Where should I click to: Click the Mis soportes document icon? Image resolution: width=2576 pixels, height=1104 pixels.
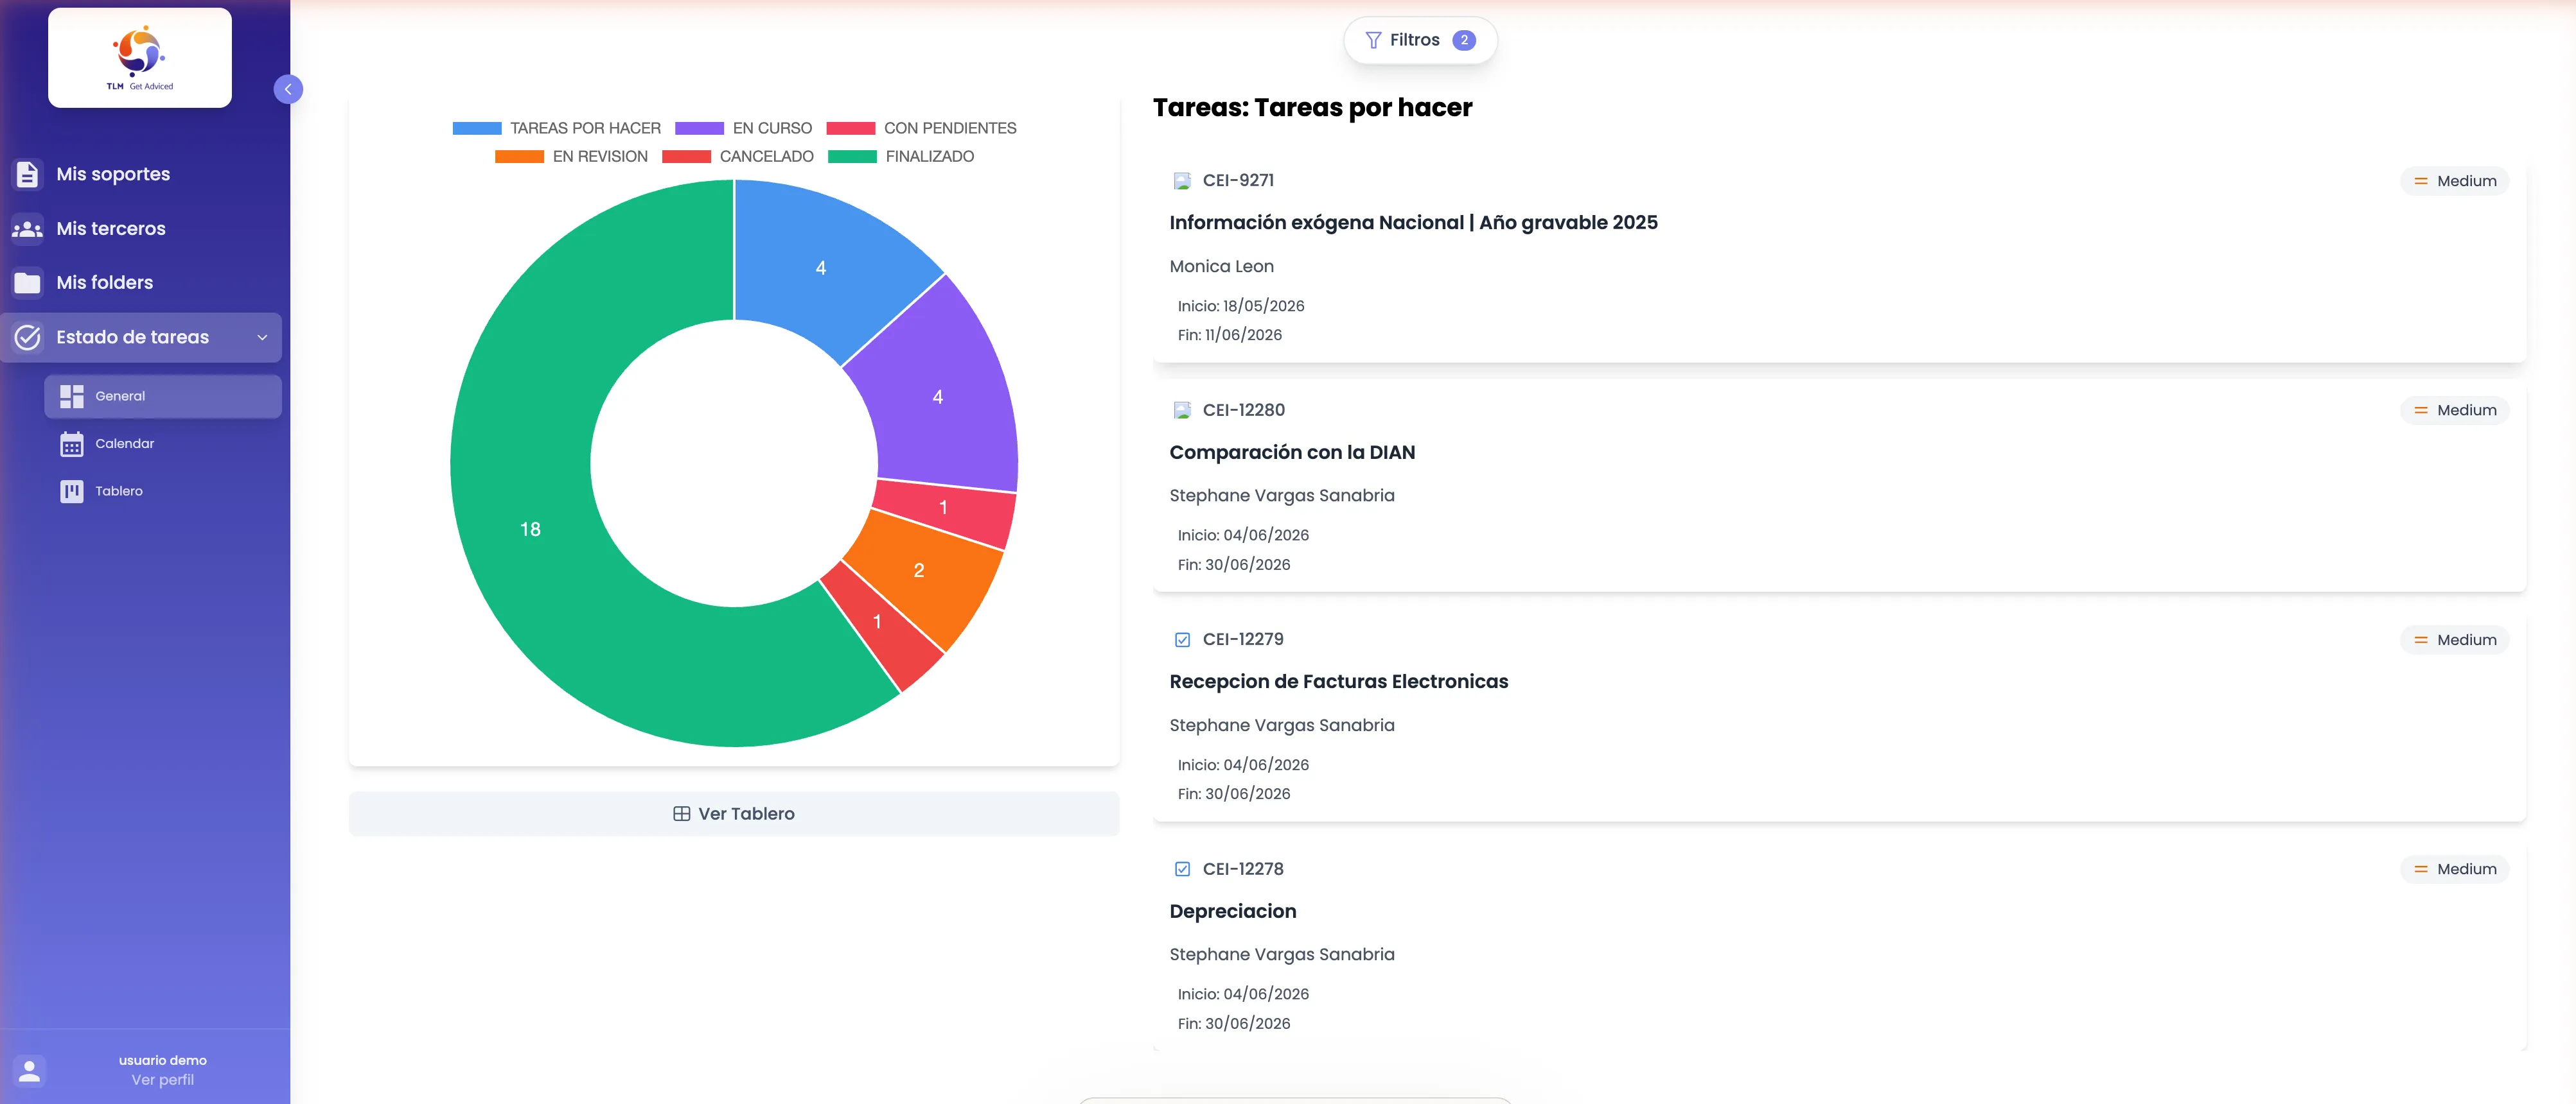coord(27,174)
